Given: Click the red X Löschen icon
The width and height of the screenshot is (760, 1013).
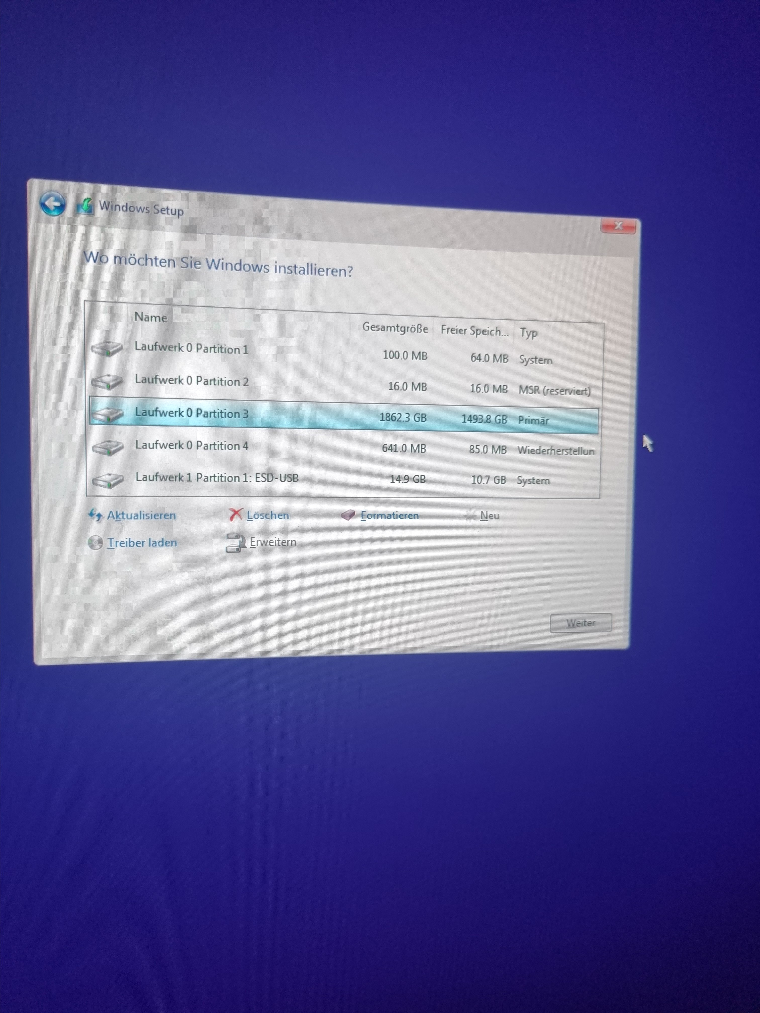Looking at the screenshot, I should click(x=235, y=515).
